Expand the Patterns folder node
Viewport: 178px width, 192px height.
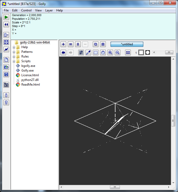14,52
